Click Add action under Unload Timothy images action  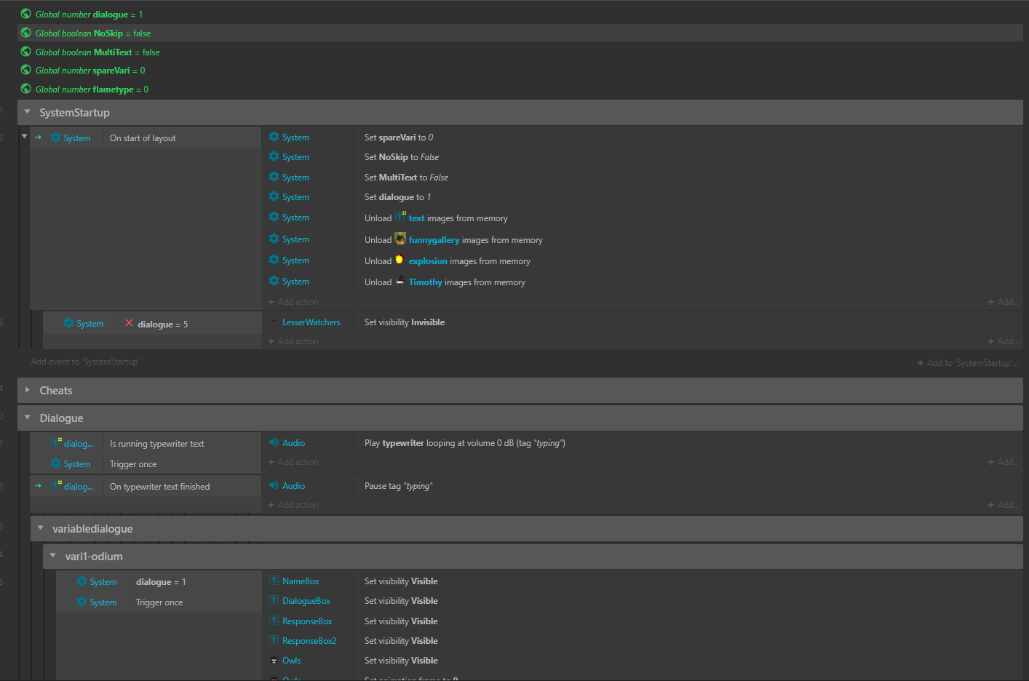tap(293, 302)
